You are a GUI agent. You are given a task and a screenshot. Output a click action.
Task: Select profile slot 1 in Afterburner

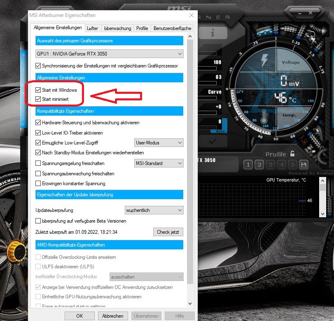[248, 165]
